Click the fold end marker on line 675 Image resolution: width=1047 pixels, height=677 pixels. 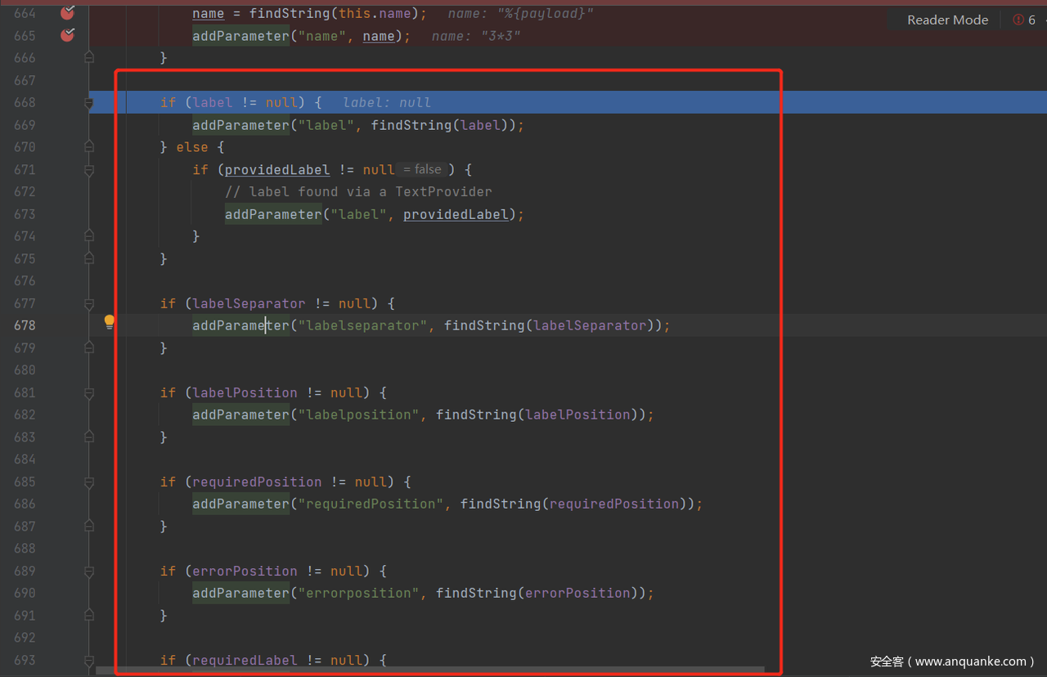[89, 258]
